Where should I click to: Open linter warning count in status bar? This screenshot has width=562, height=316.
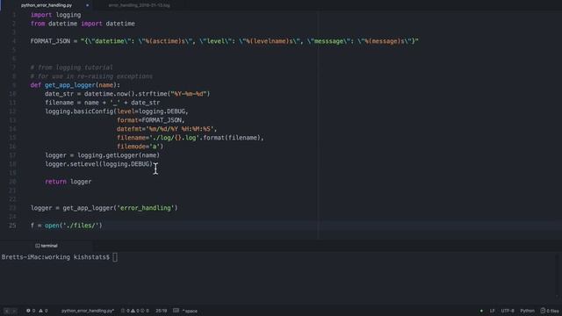[x=43, y=311]
